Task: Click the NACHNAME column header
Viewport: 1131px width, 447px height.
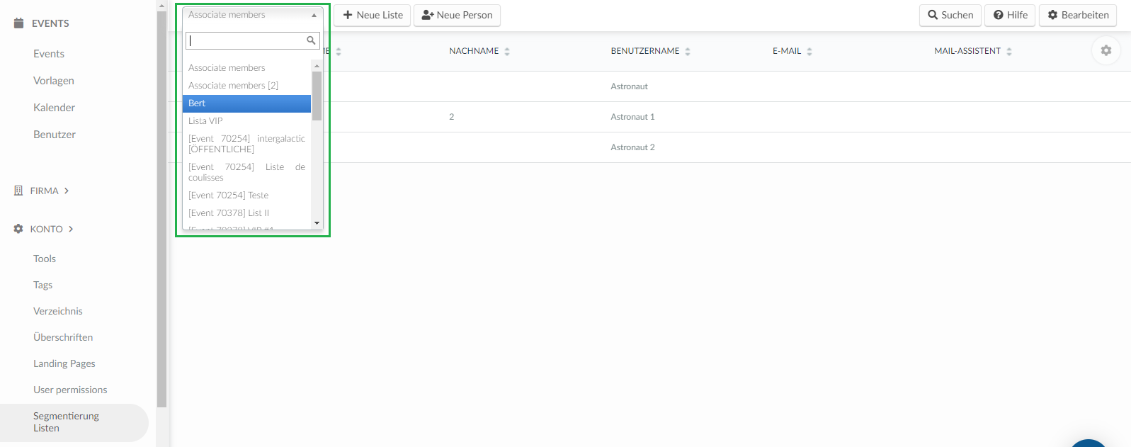Action: [474, 51]
